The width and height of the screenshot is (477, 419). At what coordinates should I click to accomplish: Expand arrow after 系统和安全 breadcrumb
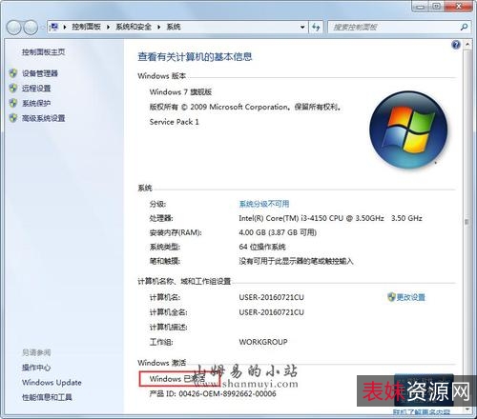pos(158,27)
